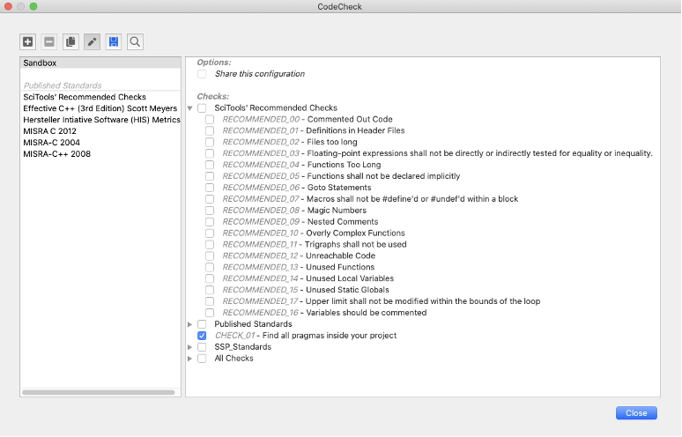This screenshot has width=682, height=437.
Task: Save configuration with the floppy disk icon
Action: pos(114,41)
